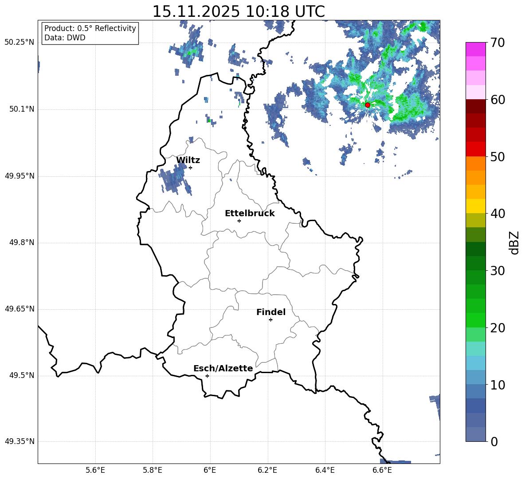Click the 50 tick label on colorbar

(x=498, y=156)
